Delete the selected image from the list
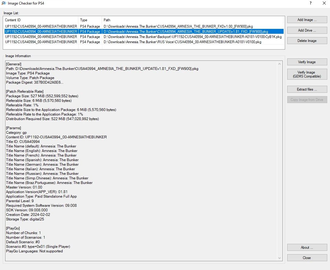330x270 pixels. pos(307,41)
